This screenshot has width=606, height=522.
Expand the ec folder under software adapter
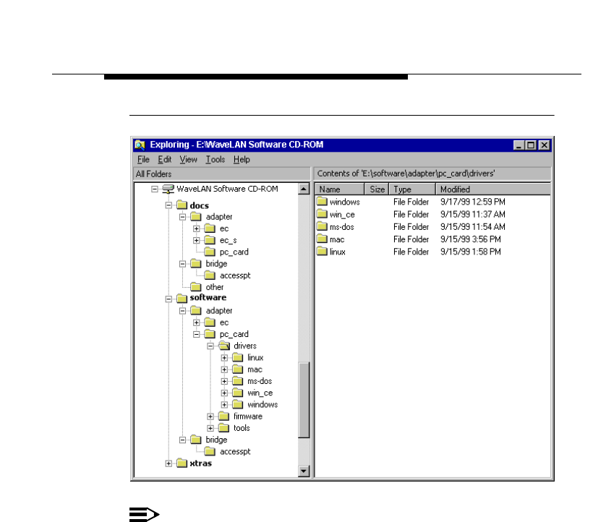[x=196, y=322]
